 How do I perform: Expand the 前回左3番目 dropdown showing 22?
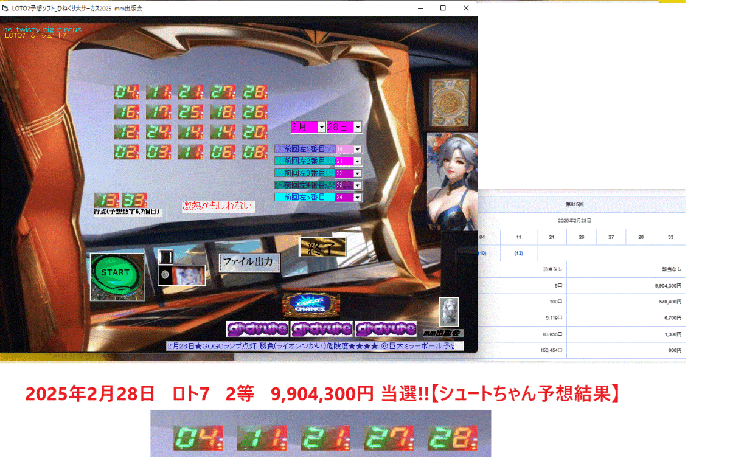click(x=358, y=173)
